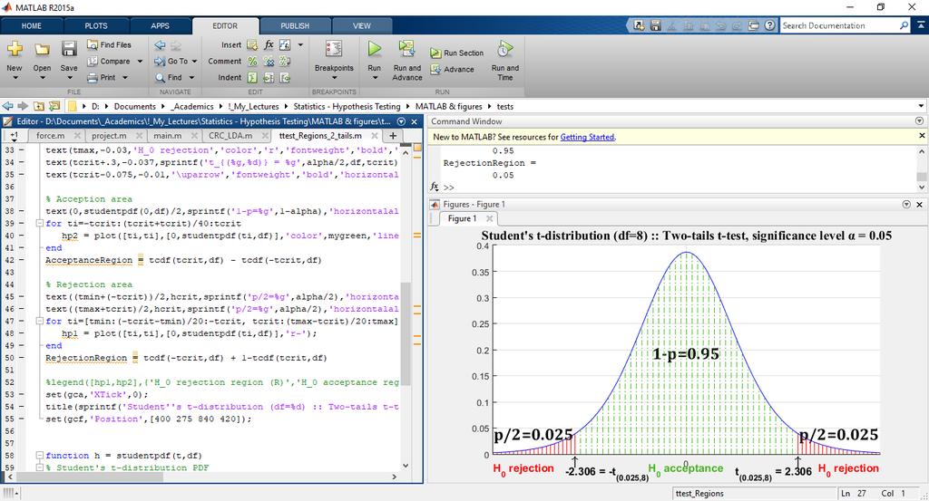Expand the Go To dropdown arrow
The image size is (929, 501).
(194, 61)
